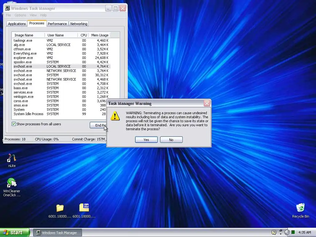The height and width of the screenshot is (237, 316).
Task: Select the explorer.exe process row
Action: click(61, 58)
